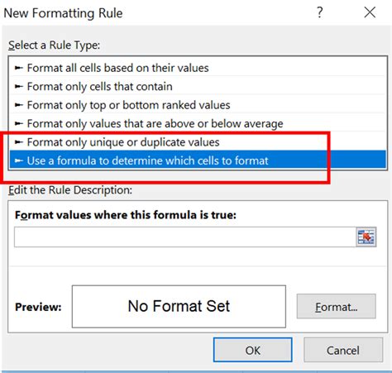Click the arrow bullet beside 'top or bottom ranked'
Screen dimensions: 392x373
pyautogui.click(x=18, y=105)
